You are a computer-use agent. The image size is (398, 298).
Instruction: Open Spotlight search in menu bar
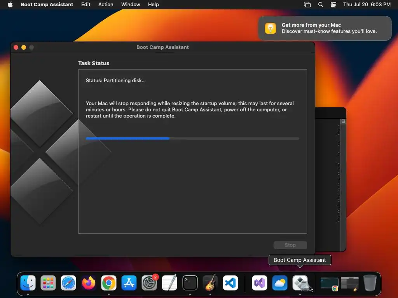321,5
